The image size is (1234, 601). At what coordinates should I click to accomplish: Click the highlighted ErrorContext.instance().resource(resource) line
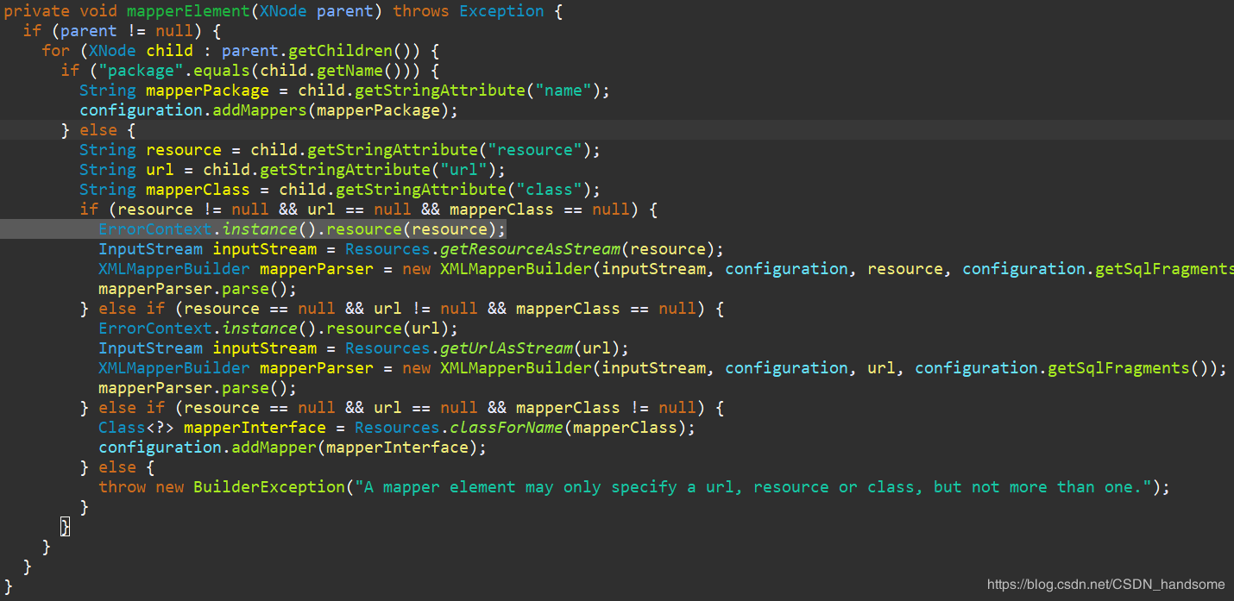(x=301, y=229)
